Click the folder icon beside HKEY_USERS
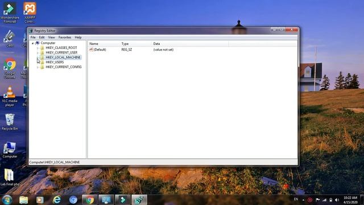 click(x=42, y=62)
